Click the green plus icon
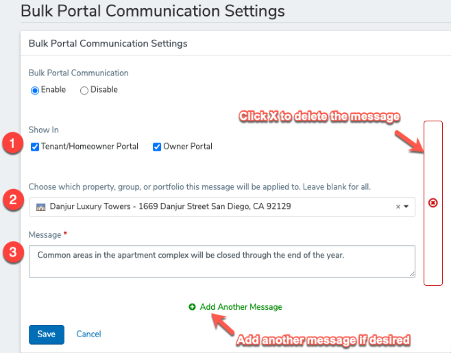Screen dimensions: 451x353 pos(192,307)
